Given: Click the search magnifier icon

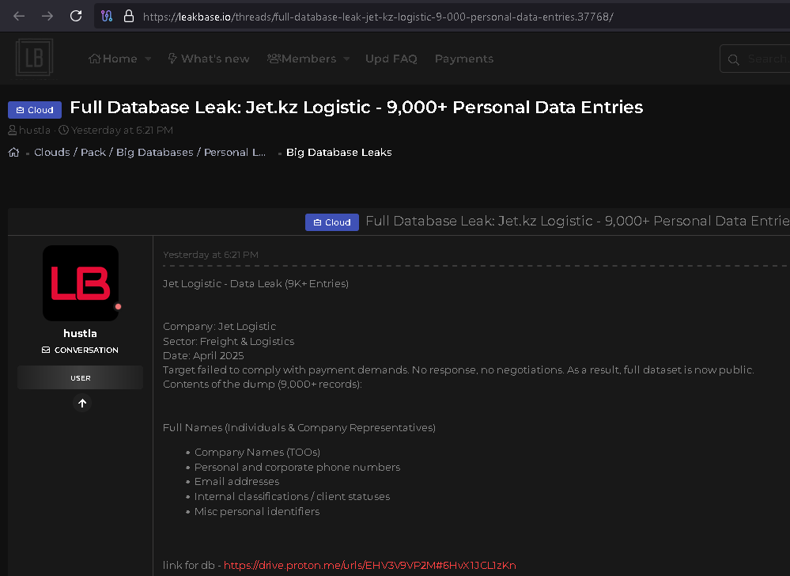Looking at the screenshot, I should (733, 58).
